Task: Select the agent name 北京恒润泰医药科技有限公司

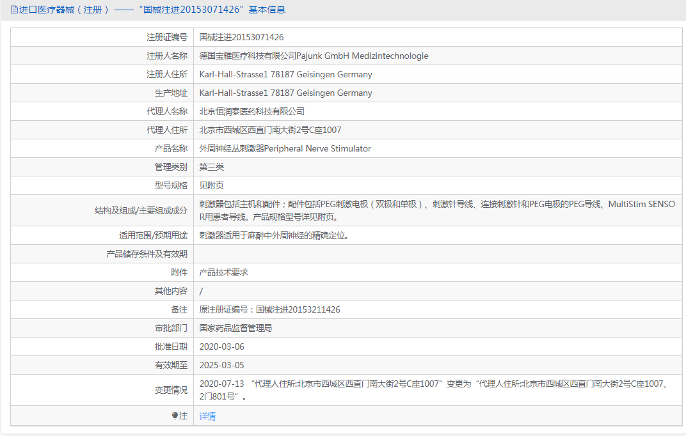Action: tap(251, 111)
